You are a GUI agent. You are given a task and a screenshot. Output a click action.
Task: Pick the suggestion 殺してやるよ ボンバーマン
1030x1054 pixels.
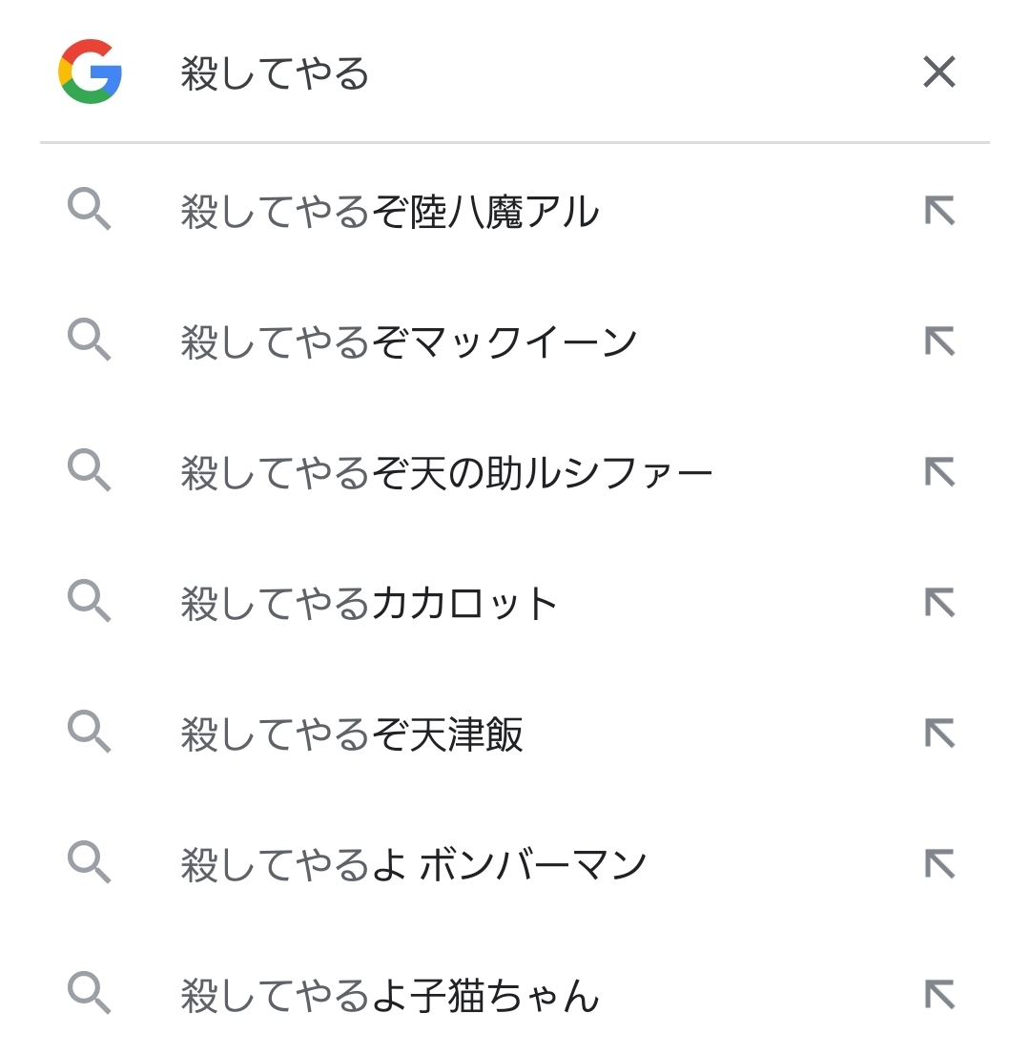click(414, 865)
